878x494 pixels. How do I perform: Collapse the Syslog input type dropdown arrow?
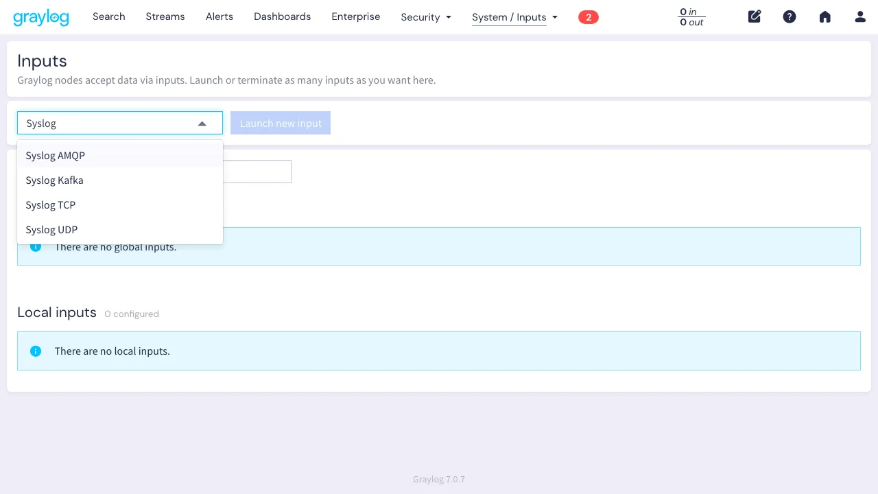pyautogui.click(x=202, y=123)
